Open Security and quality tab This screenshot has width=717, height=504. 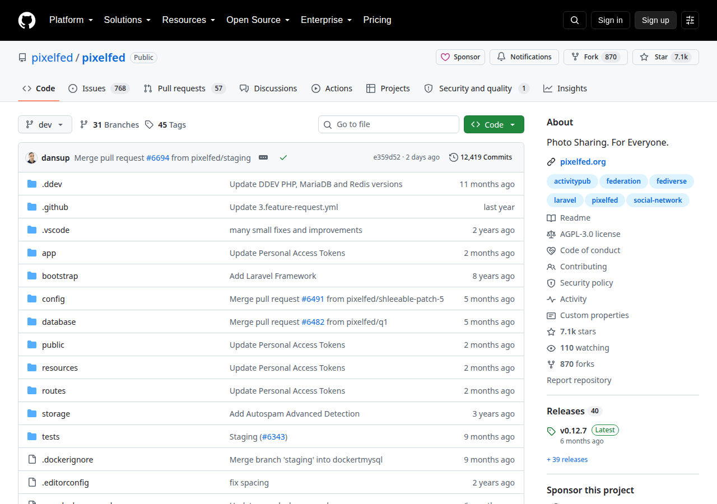pos(476,88)
